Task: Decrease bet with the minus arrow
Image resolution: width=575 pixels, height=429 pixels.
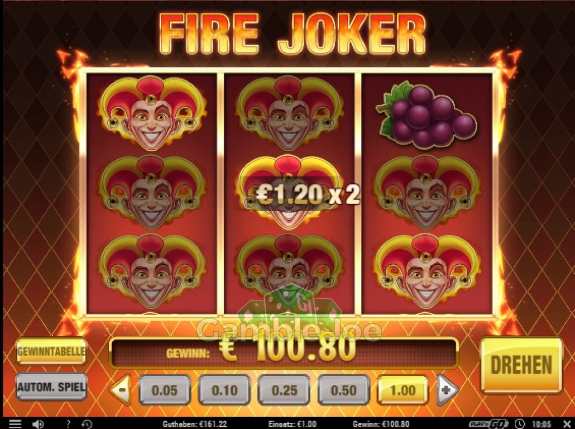Action: pos(121,390)
